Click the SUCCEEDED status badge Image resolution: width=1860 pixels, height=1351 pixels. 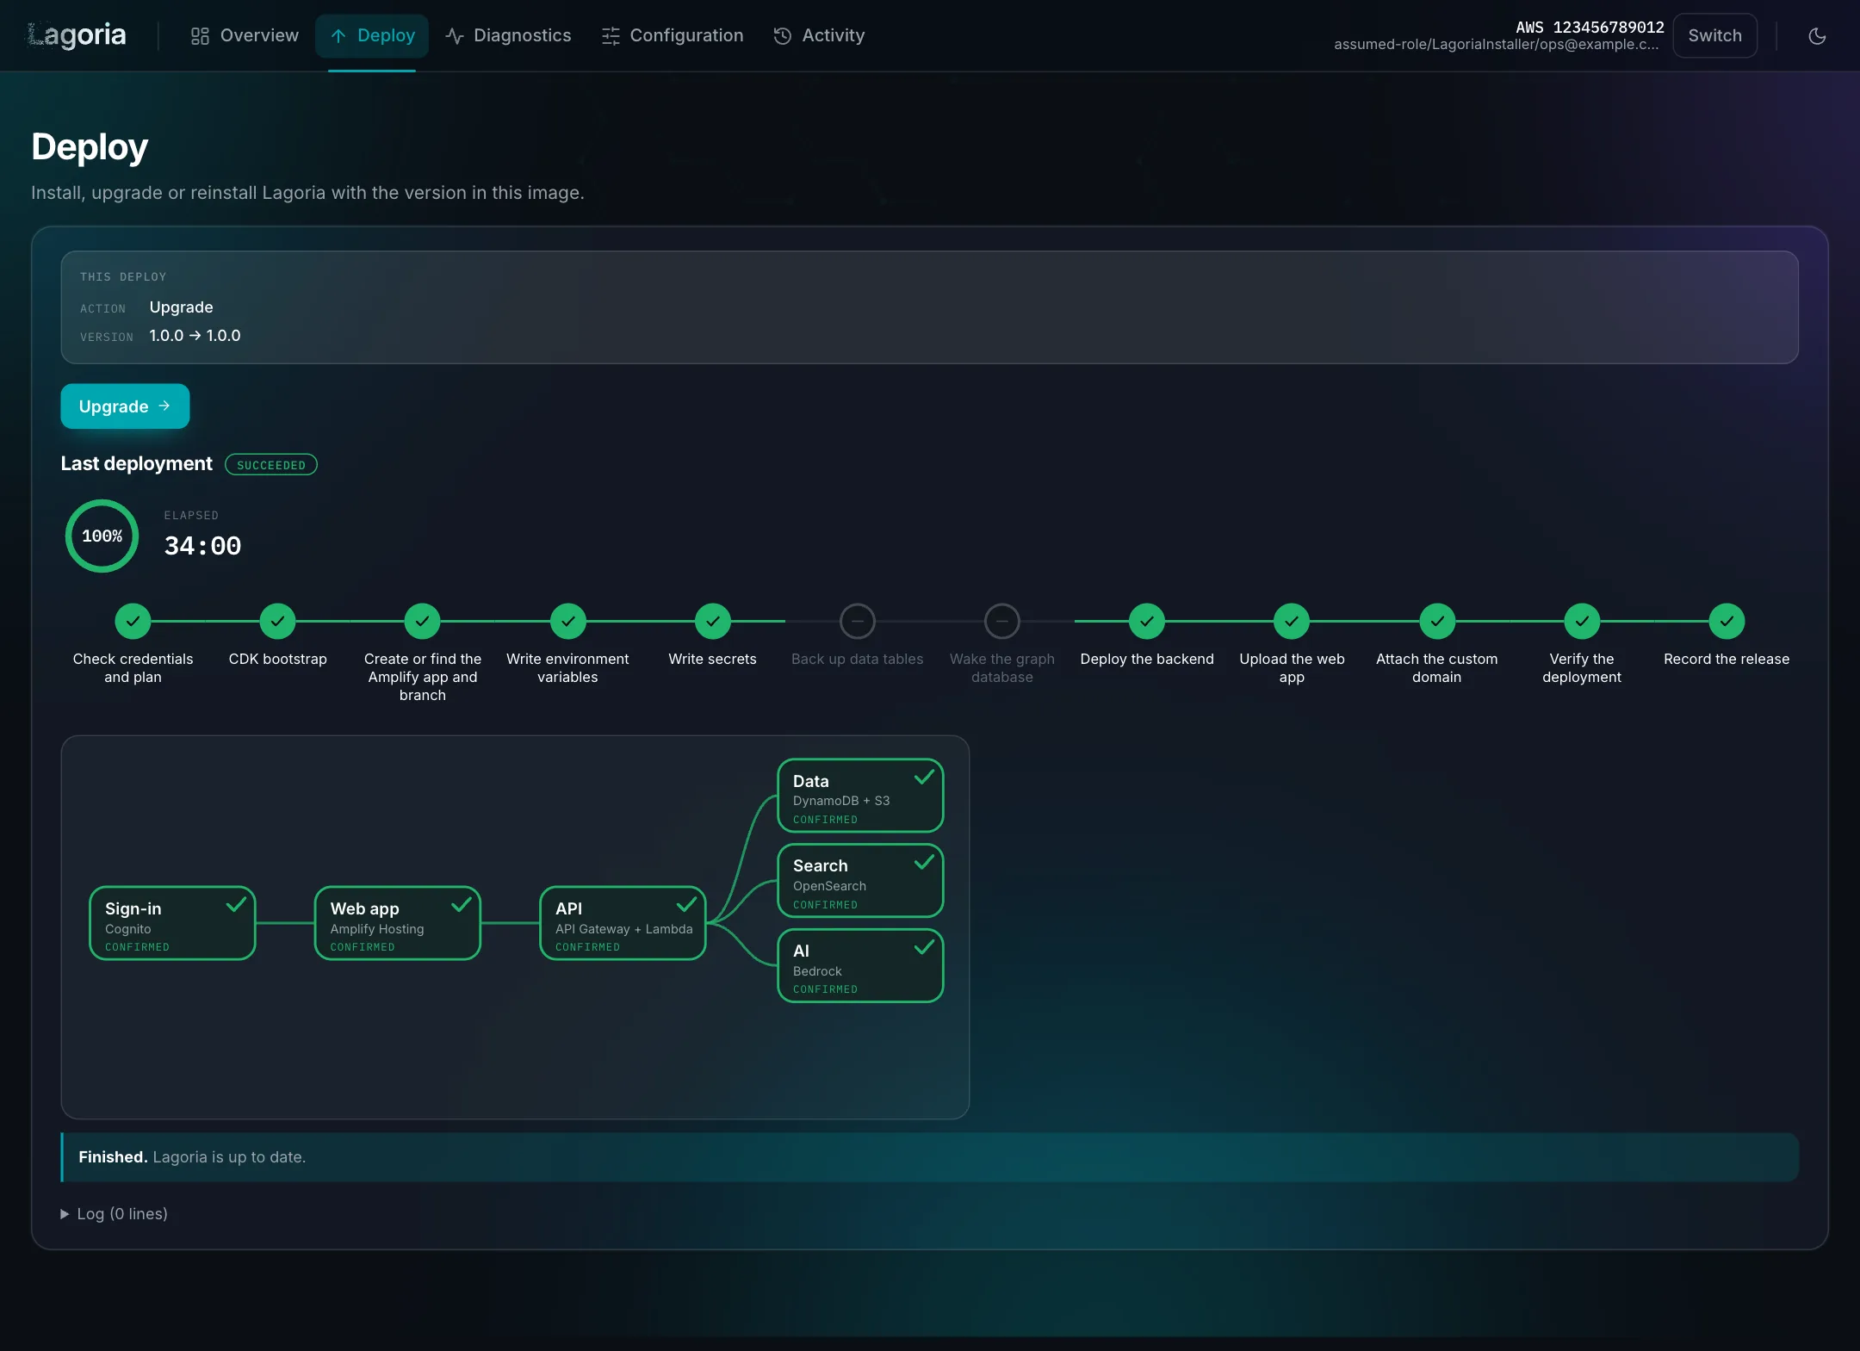271,465
